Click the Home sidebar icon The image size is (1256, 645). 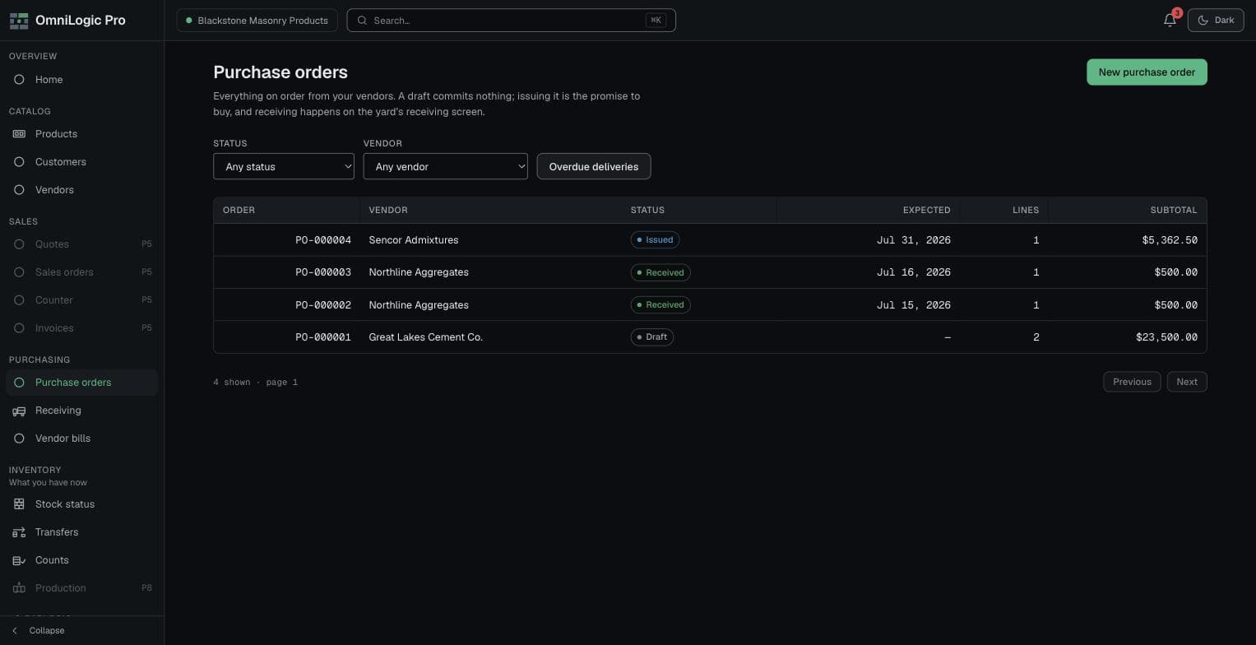[x=19, y=80]
